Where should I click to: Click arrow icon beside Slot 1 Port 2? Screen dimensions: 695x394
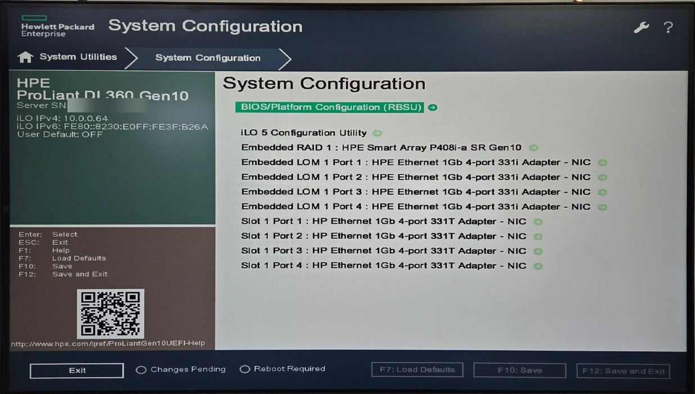(x=537, y=236)
